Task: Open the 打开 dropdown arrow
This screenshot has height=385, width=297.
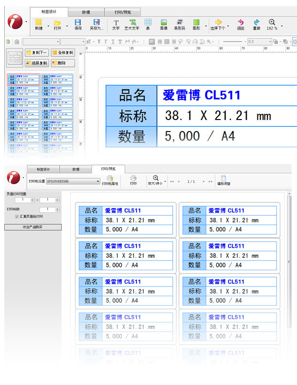Action: point(67,26)
